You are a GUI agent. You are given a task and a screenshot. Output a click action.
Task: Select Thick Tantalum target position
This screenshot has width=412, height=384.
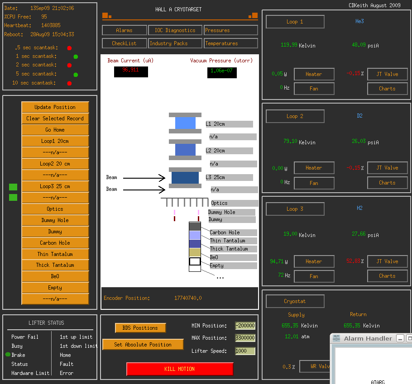55,265
